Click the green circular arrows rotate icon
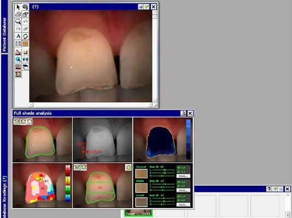292x218 pixels. (25, 36)
